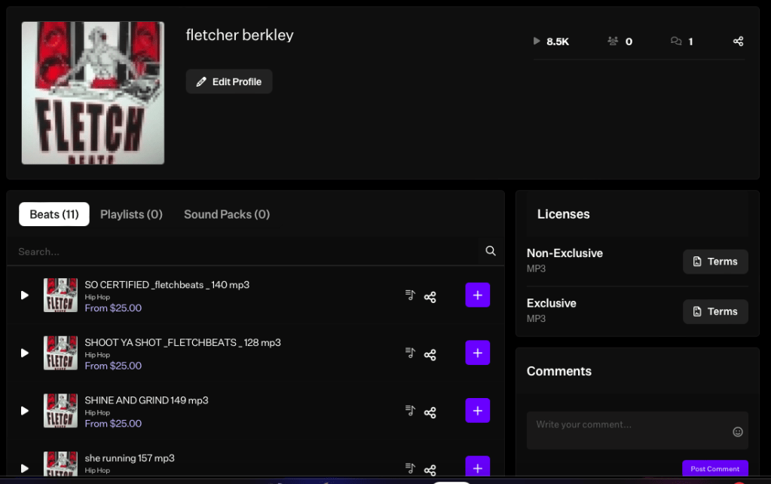Select the Beats tab
The image size is (771, 484).
[54, 214]
